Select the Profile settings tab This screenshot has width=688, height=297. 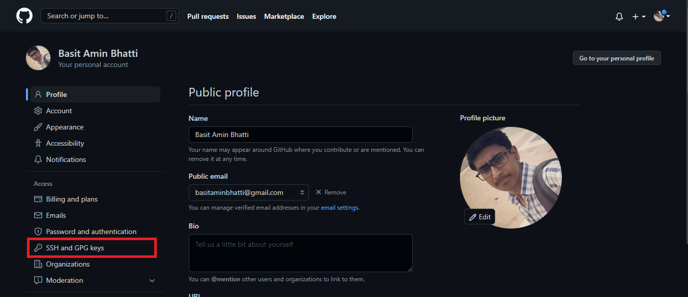coord(95,94)
